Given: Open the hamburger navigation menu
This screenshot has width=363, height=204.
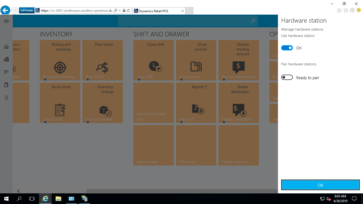Looking at the screenshot, I should point(6,21).
